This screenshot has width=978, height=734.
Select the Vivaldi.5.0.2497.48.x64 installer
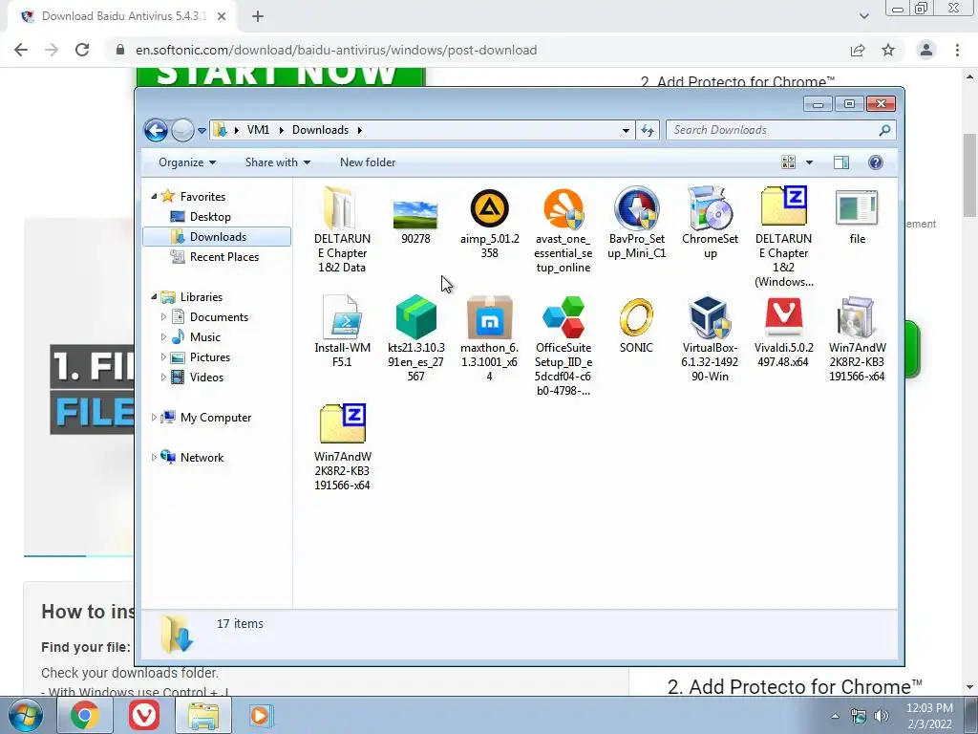coord(783,332)
